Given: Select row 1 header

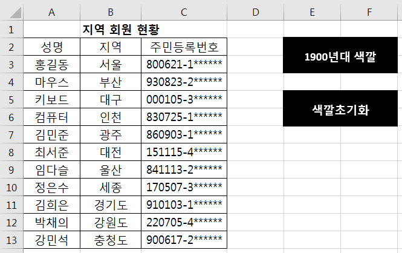Looking at the screenshot, I should click(x=11, y=30).
